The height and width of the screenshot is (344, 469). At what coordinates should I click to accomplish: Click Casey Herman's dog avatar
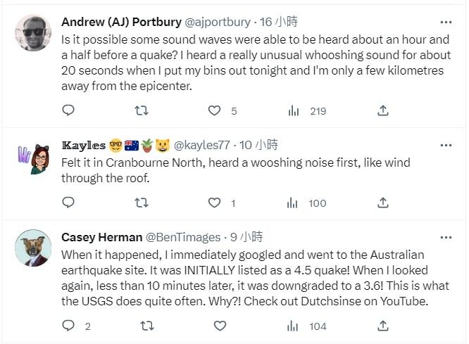tap(33, 248)
